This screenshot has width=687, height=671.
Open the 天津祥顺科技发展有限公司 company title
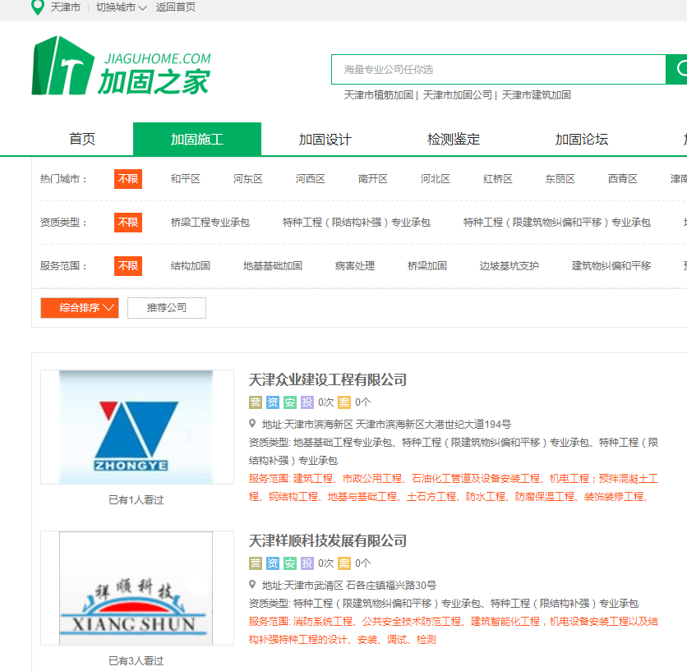(328, 541)
